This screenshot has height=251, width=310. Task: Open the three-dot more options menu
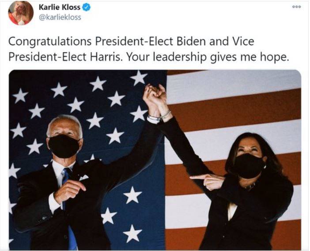click(297, 7)
